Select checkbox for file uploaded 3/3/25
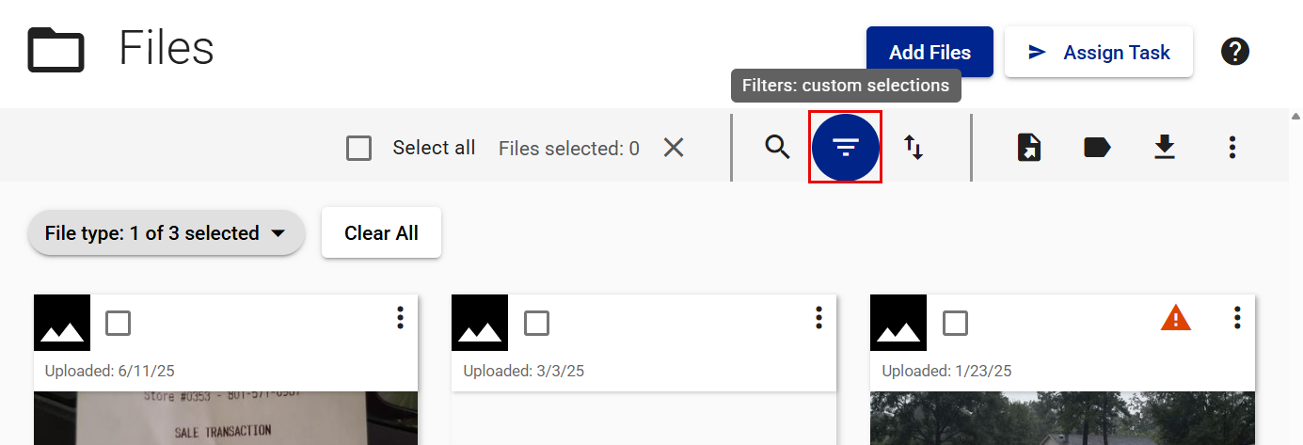The image size is (1303, 445). point(536,324)
